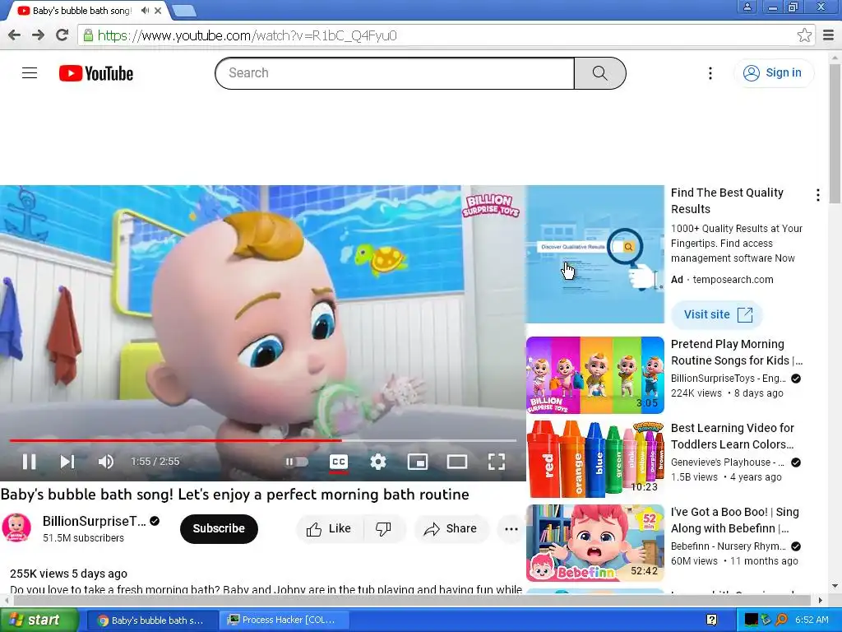Open Pretend Play Morning Routine Songs thumbnail
Image resolution: width=842 pixels, height=632 pixels.
pyautogui.click(x=595, y=375)
